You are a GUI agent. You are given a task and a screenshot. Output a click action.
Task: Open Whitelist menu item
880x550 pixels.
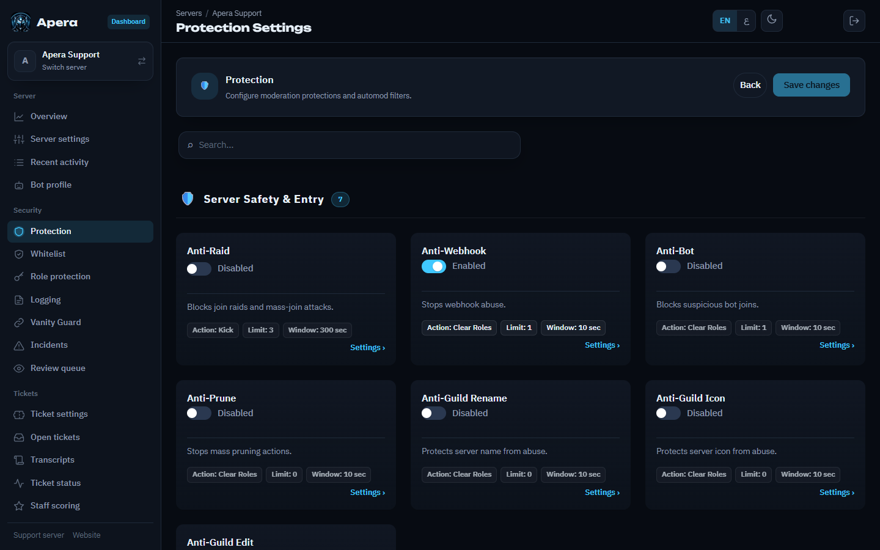pos(80,254)
